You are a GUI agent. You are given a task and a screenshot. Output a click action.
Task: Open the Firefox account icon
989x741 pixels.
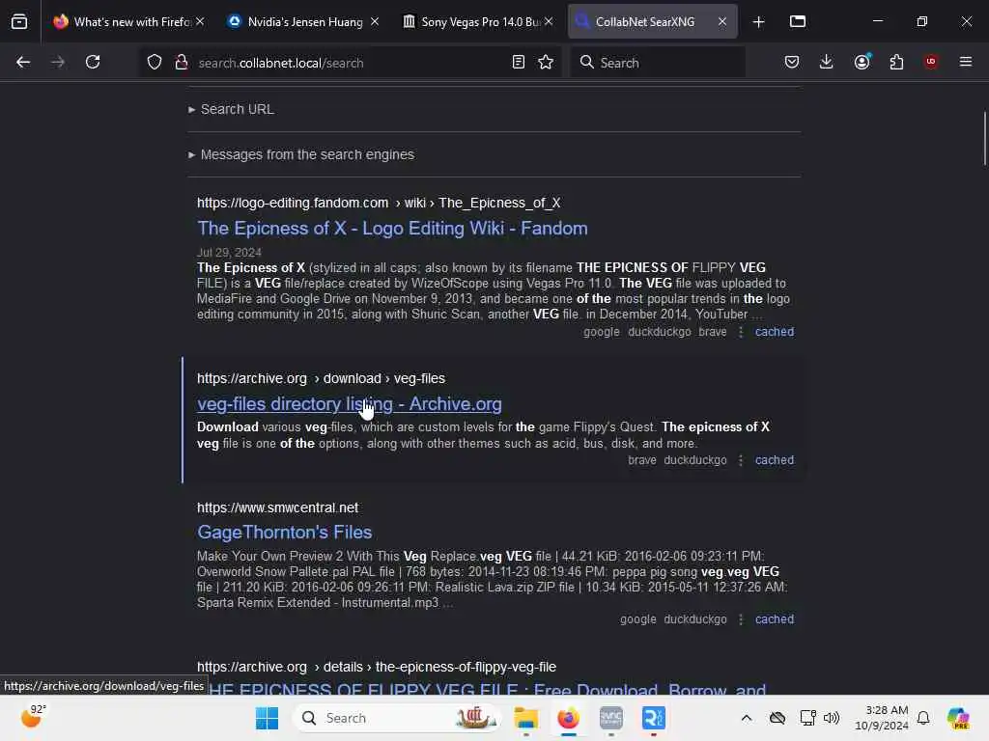(862, 62)
